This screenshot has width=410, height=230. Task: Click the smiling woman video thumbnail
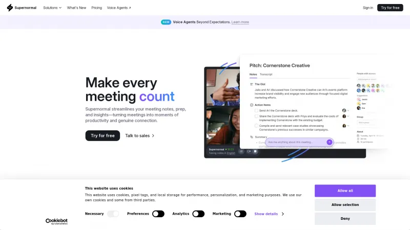tap(223, 126)
